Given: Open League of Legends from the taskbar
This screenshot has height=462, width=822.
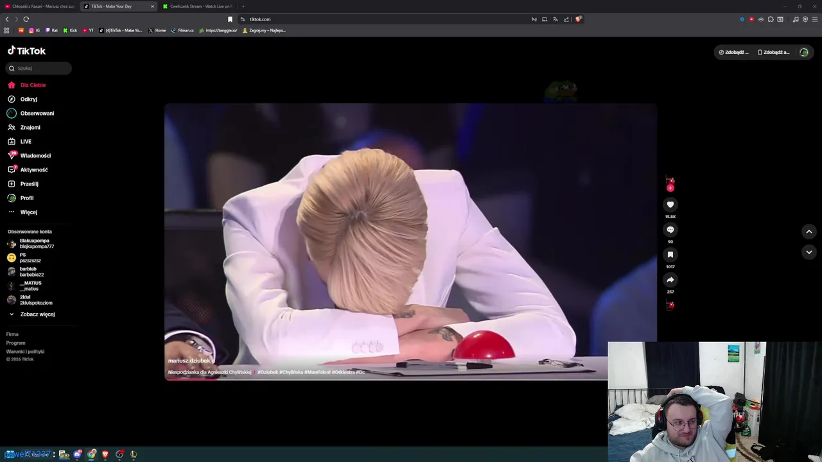Looking at the screenshot, I should (134, 454).
